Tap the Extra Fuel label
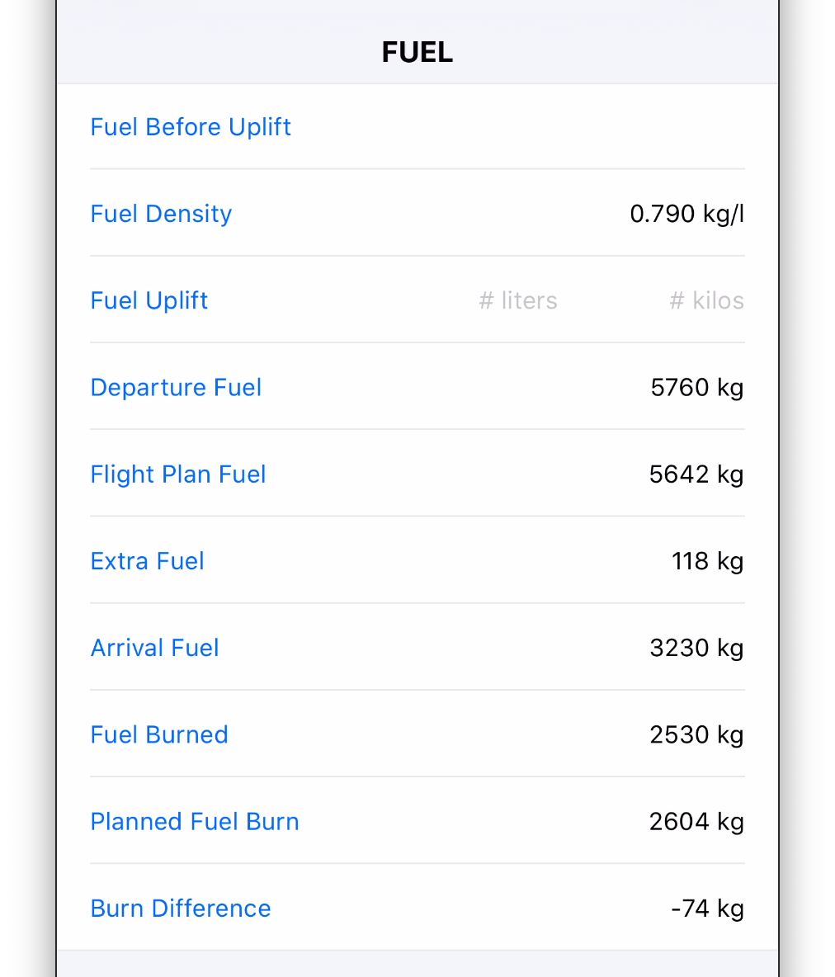The height and width of the screenshot is (977, 835). pos(147,561)
